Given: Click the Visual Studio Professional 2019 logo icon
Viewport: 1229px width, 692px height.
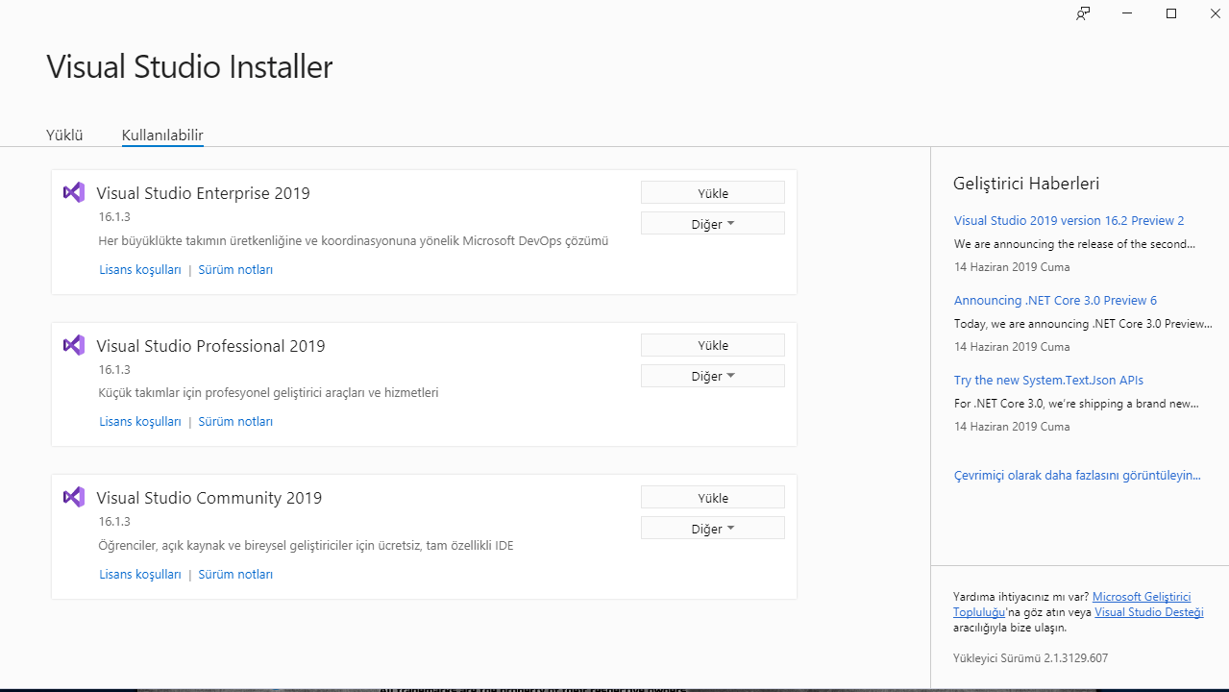Looking at the screenshot, I should pos(74,345).
